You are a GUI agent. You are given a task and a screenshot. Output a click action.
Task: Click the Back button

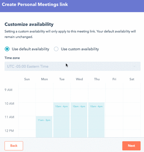pos(14,146)
